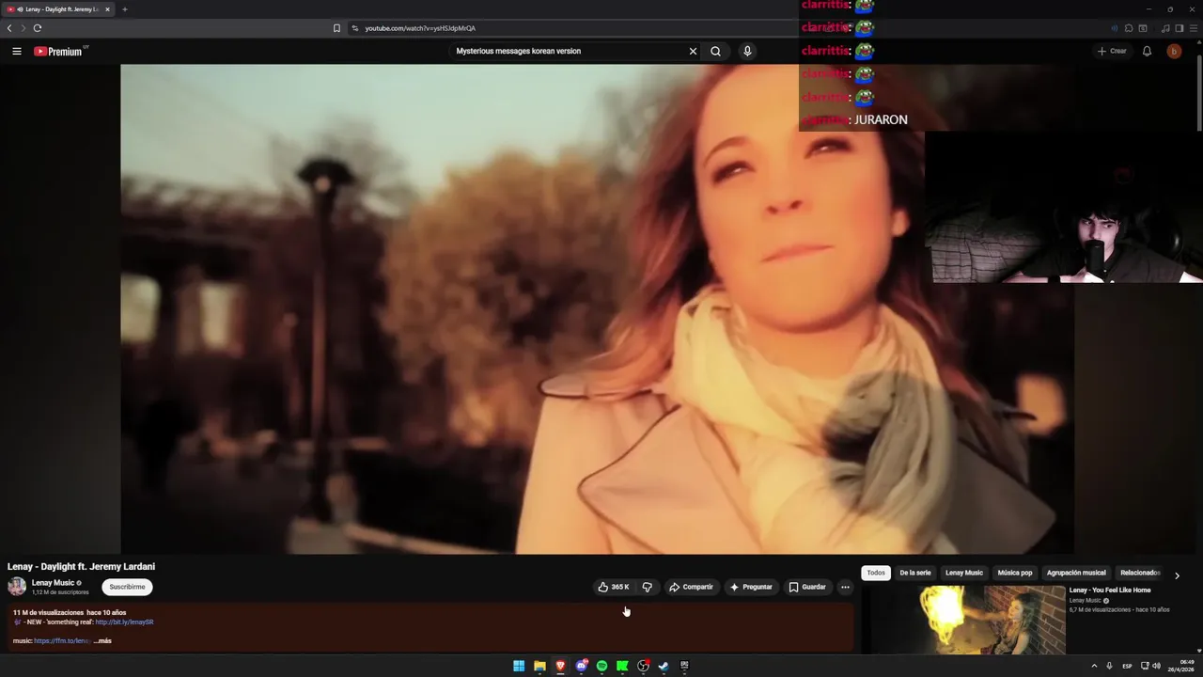Save the video with Guardar
1203x677 pixels.
tap(807, 587)
